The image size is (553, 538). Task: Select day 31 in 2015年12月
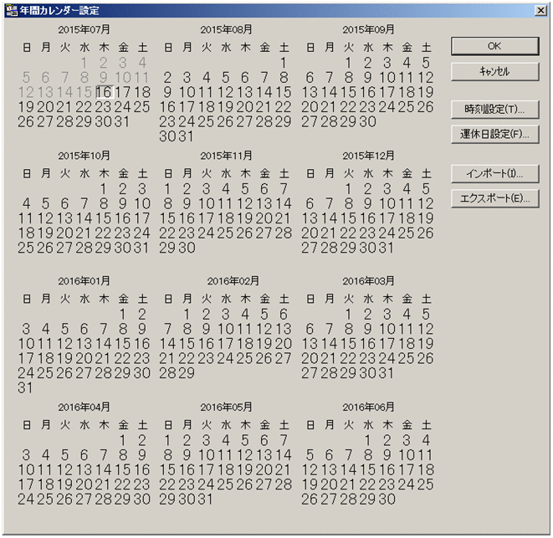(x=387, y=248)
